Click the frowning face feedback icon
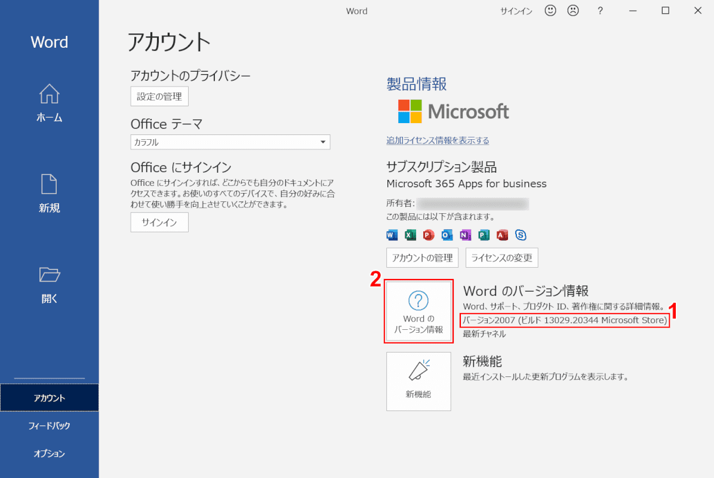The width and height of the screenshot is (714, 478). [x=573, y=11]
